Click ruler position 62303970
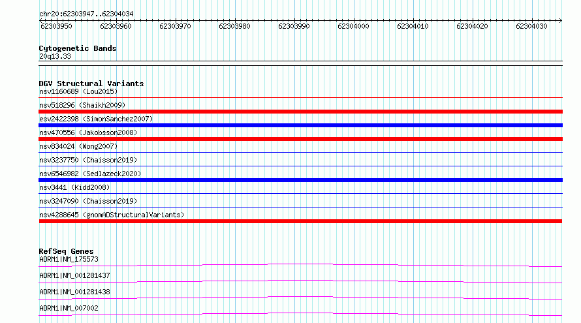This screenshot has width=581, height=323. (175, 26)
